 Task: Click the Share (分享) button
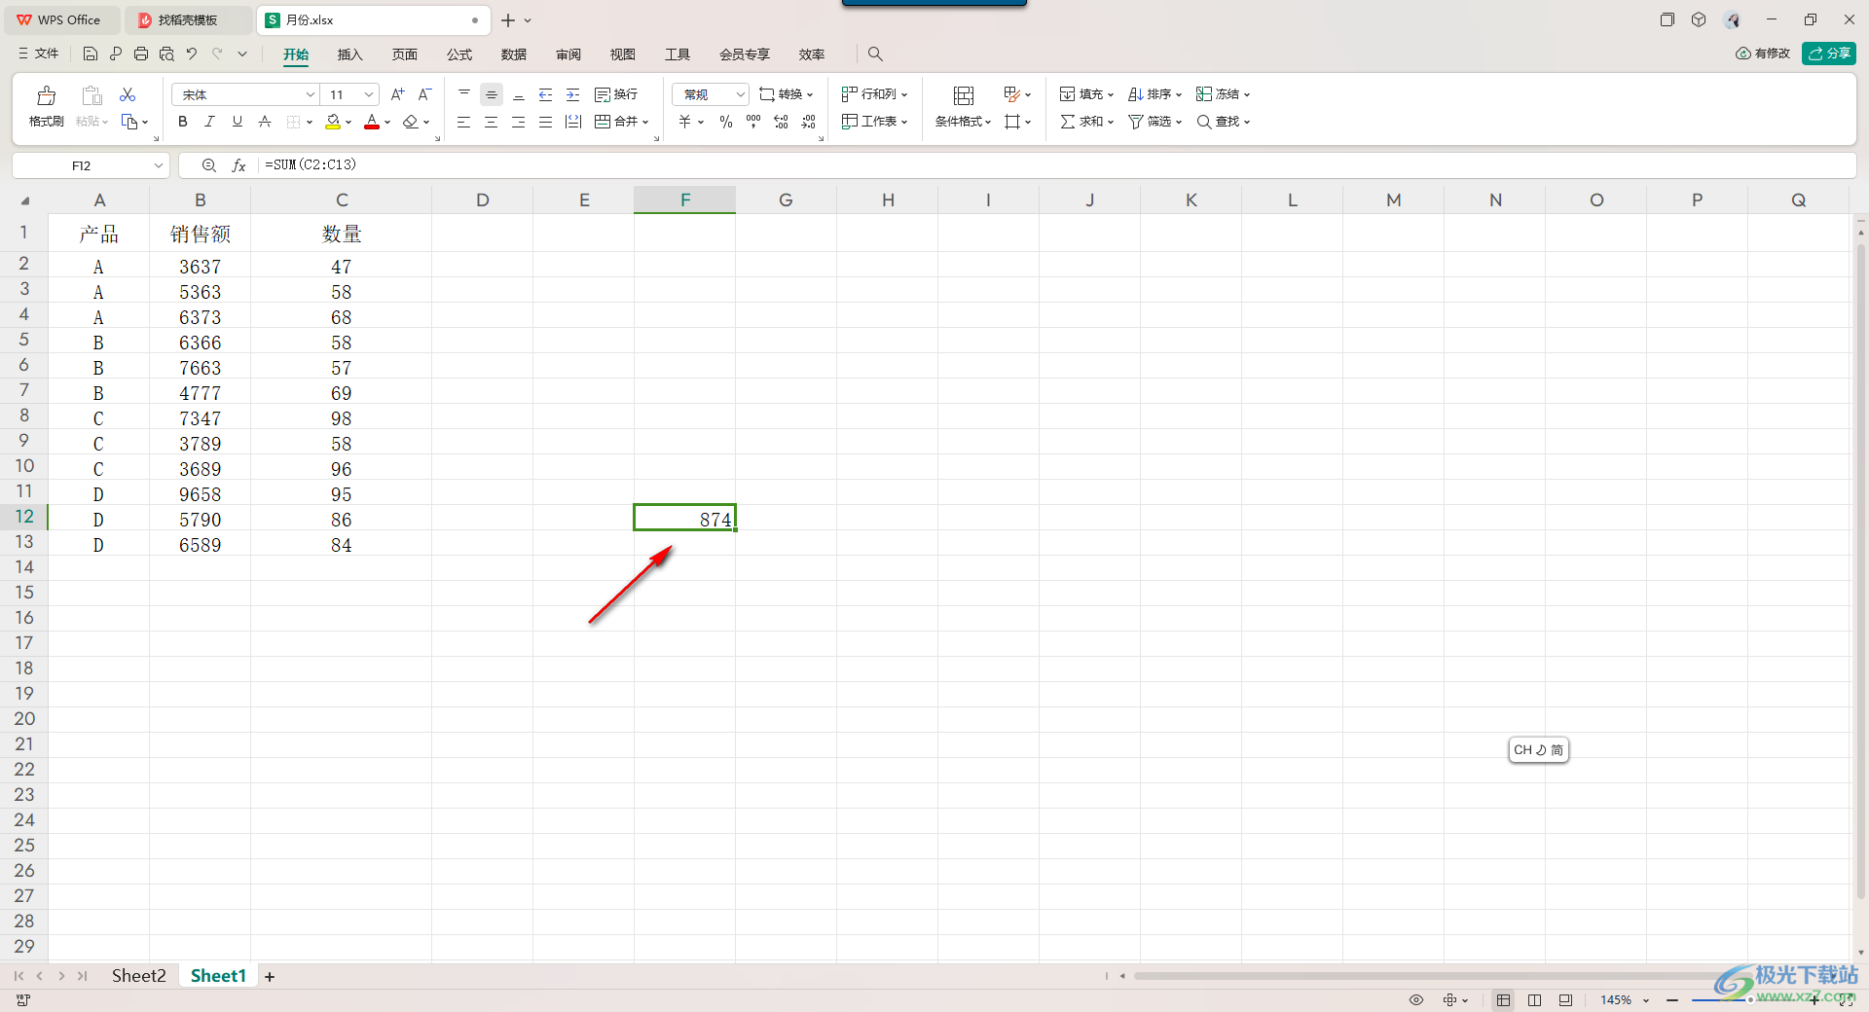[x=1829, y=54]
